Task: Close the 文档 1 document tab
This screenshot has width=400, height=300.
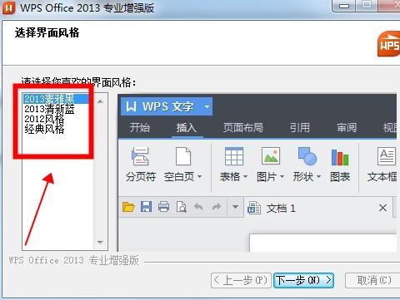Action: coord(382,208)
